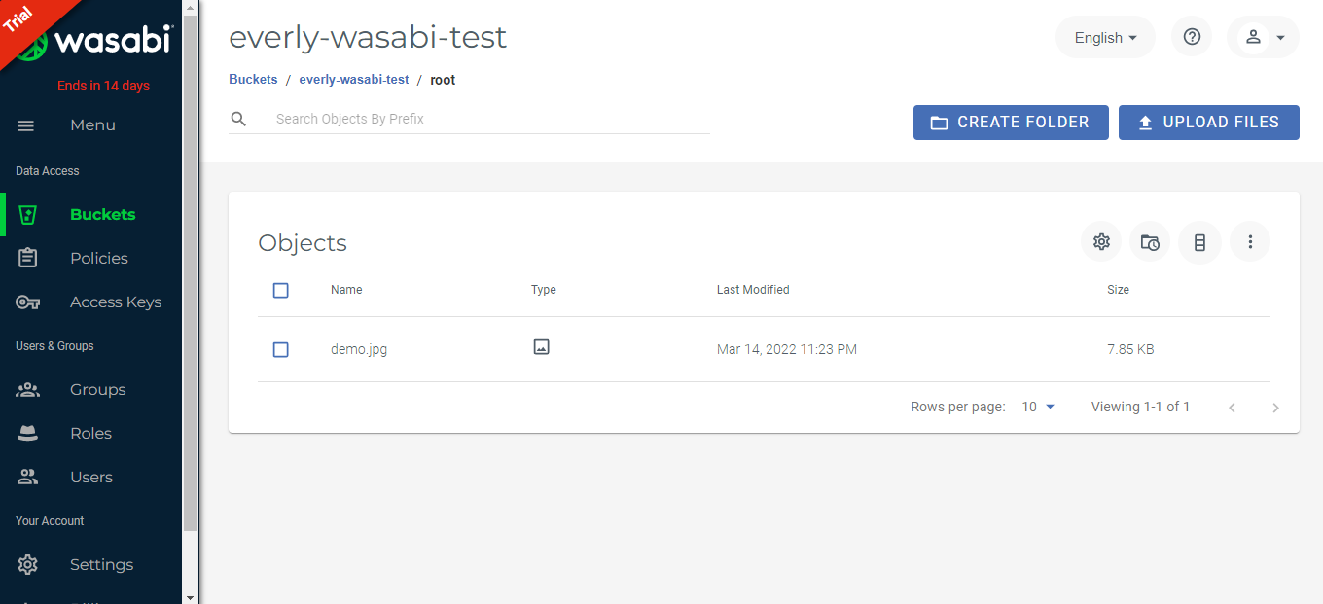
Task: Navigate to Policies in sidebar
Action: click(x=97, y=258)
